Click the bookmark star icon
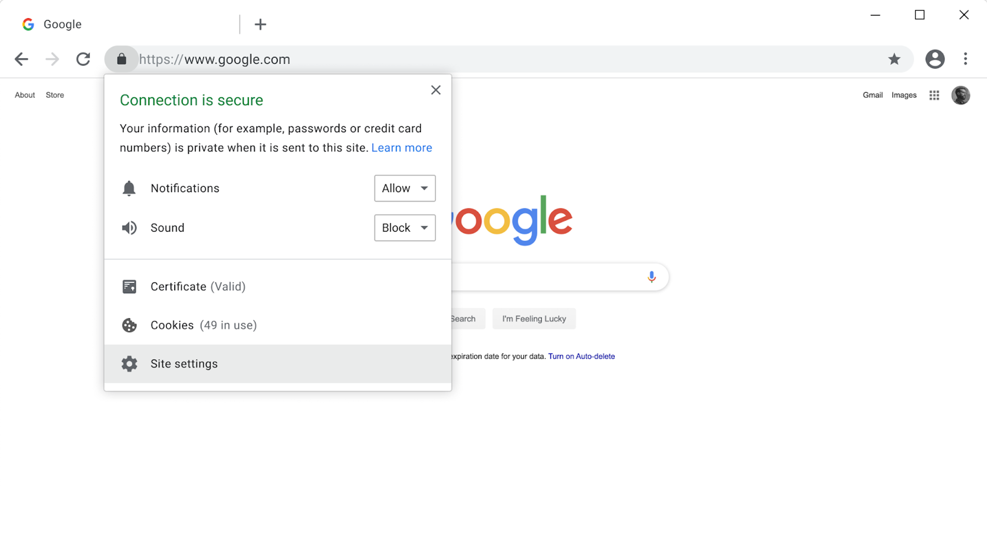The image size is (987, 555). click(894, 59)
